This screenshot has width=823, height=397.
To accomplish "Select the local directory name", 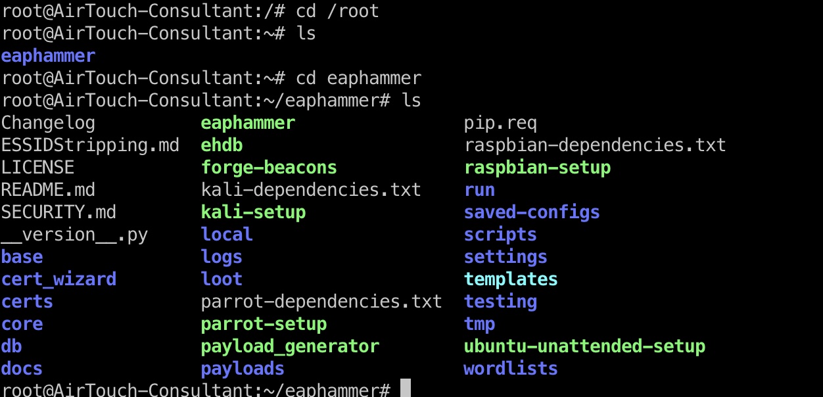I will 227,235.
